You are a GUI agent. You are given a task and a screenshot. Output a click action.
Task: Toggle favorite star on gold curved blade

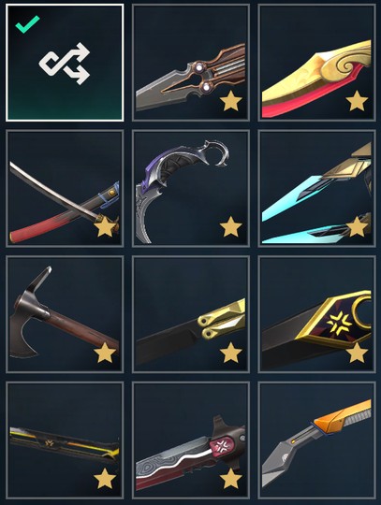coord(357,100)
